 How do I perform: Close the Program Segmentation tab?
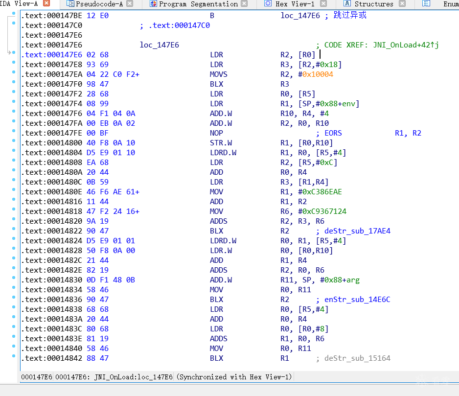point(244,3)
